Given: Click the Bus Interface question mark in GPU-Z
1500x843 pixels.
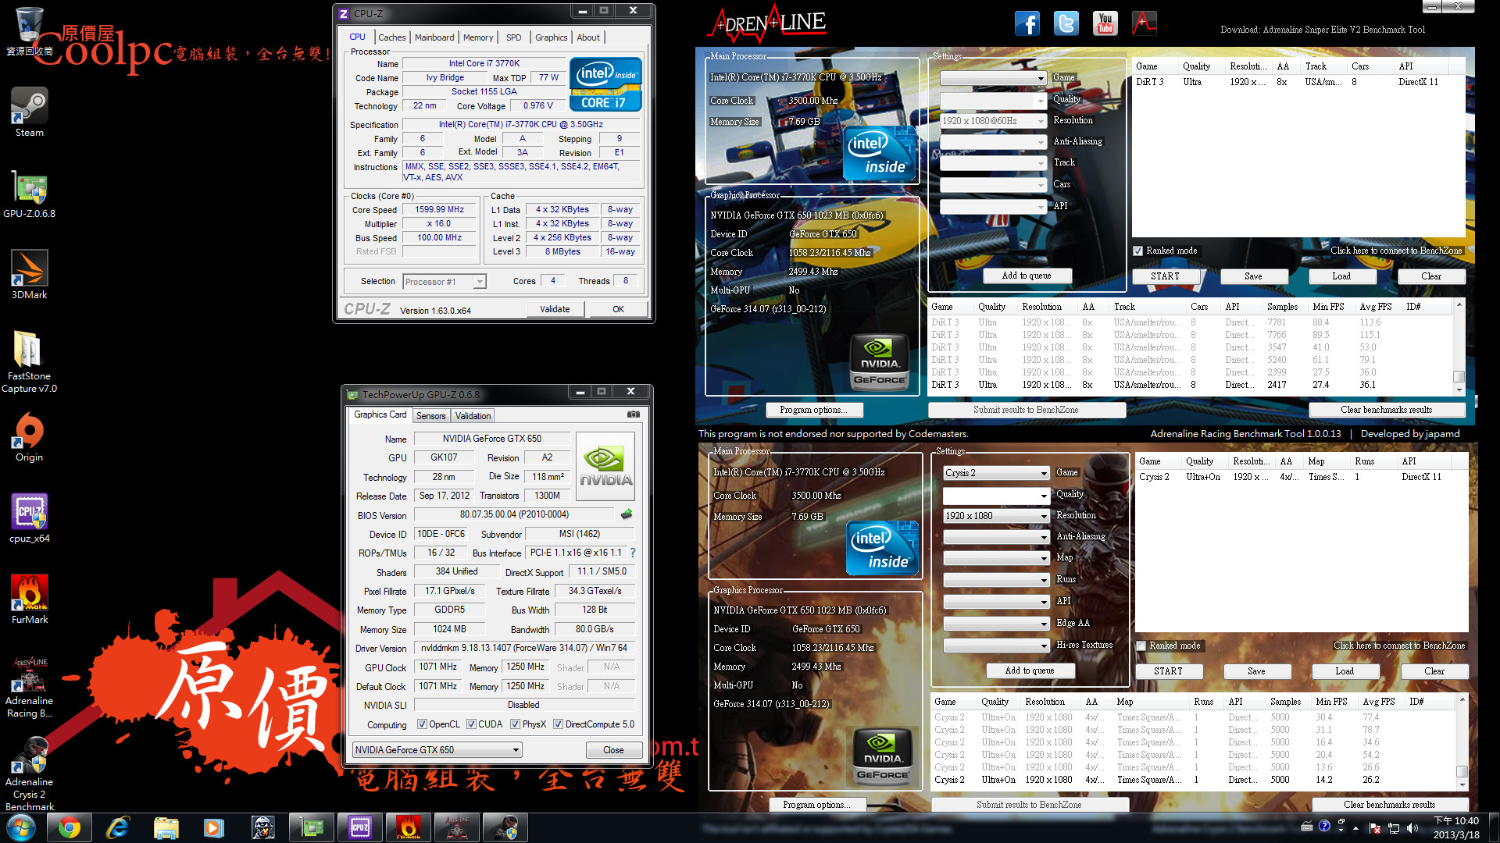Looking at the screenshot, I should click(633, 553).
